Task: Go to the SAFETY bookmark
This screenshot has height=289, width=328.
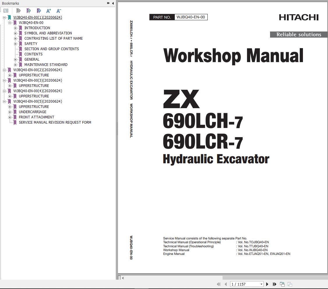Action: (31, 43)
